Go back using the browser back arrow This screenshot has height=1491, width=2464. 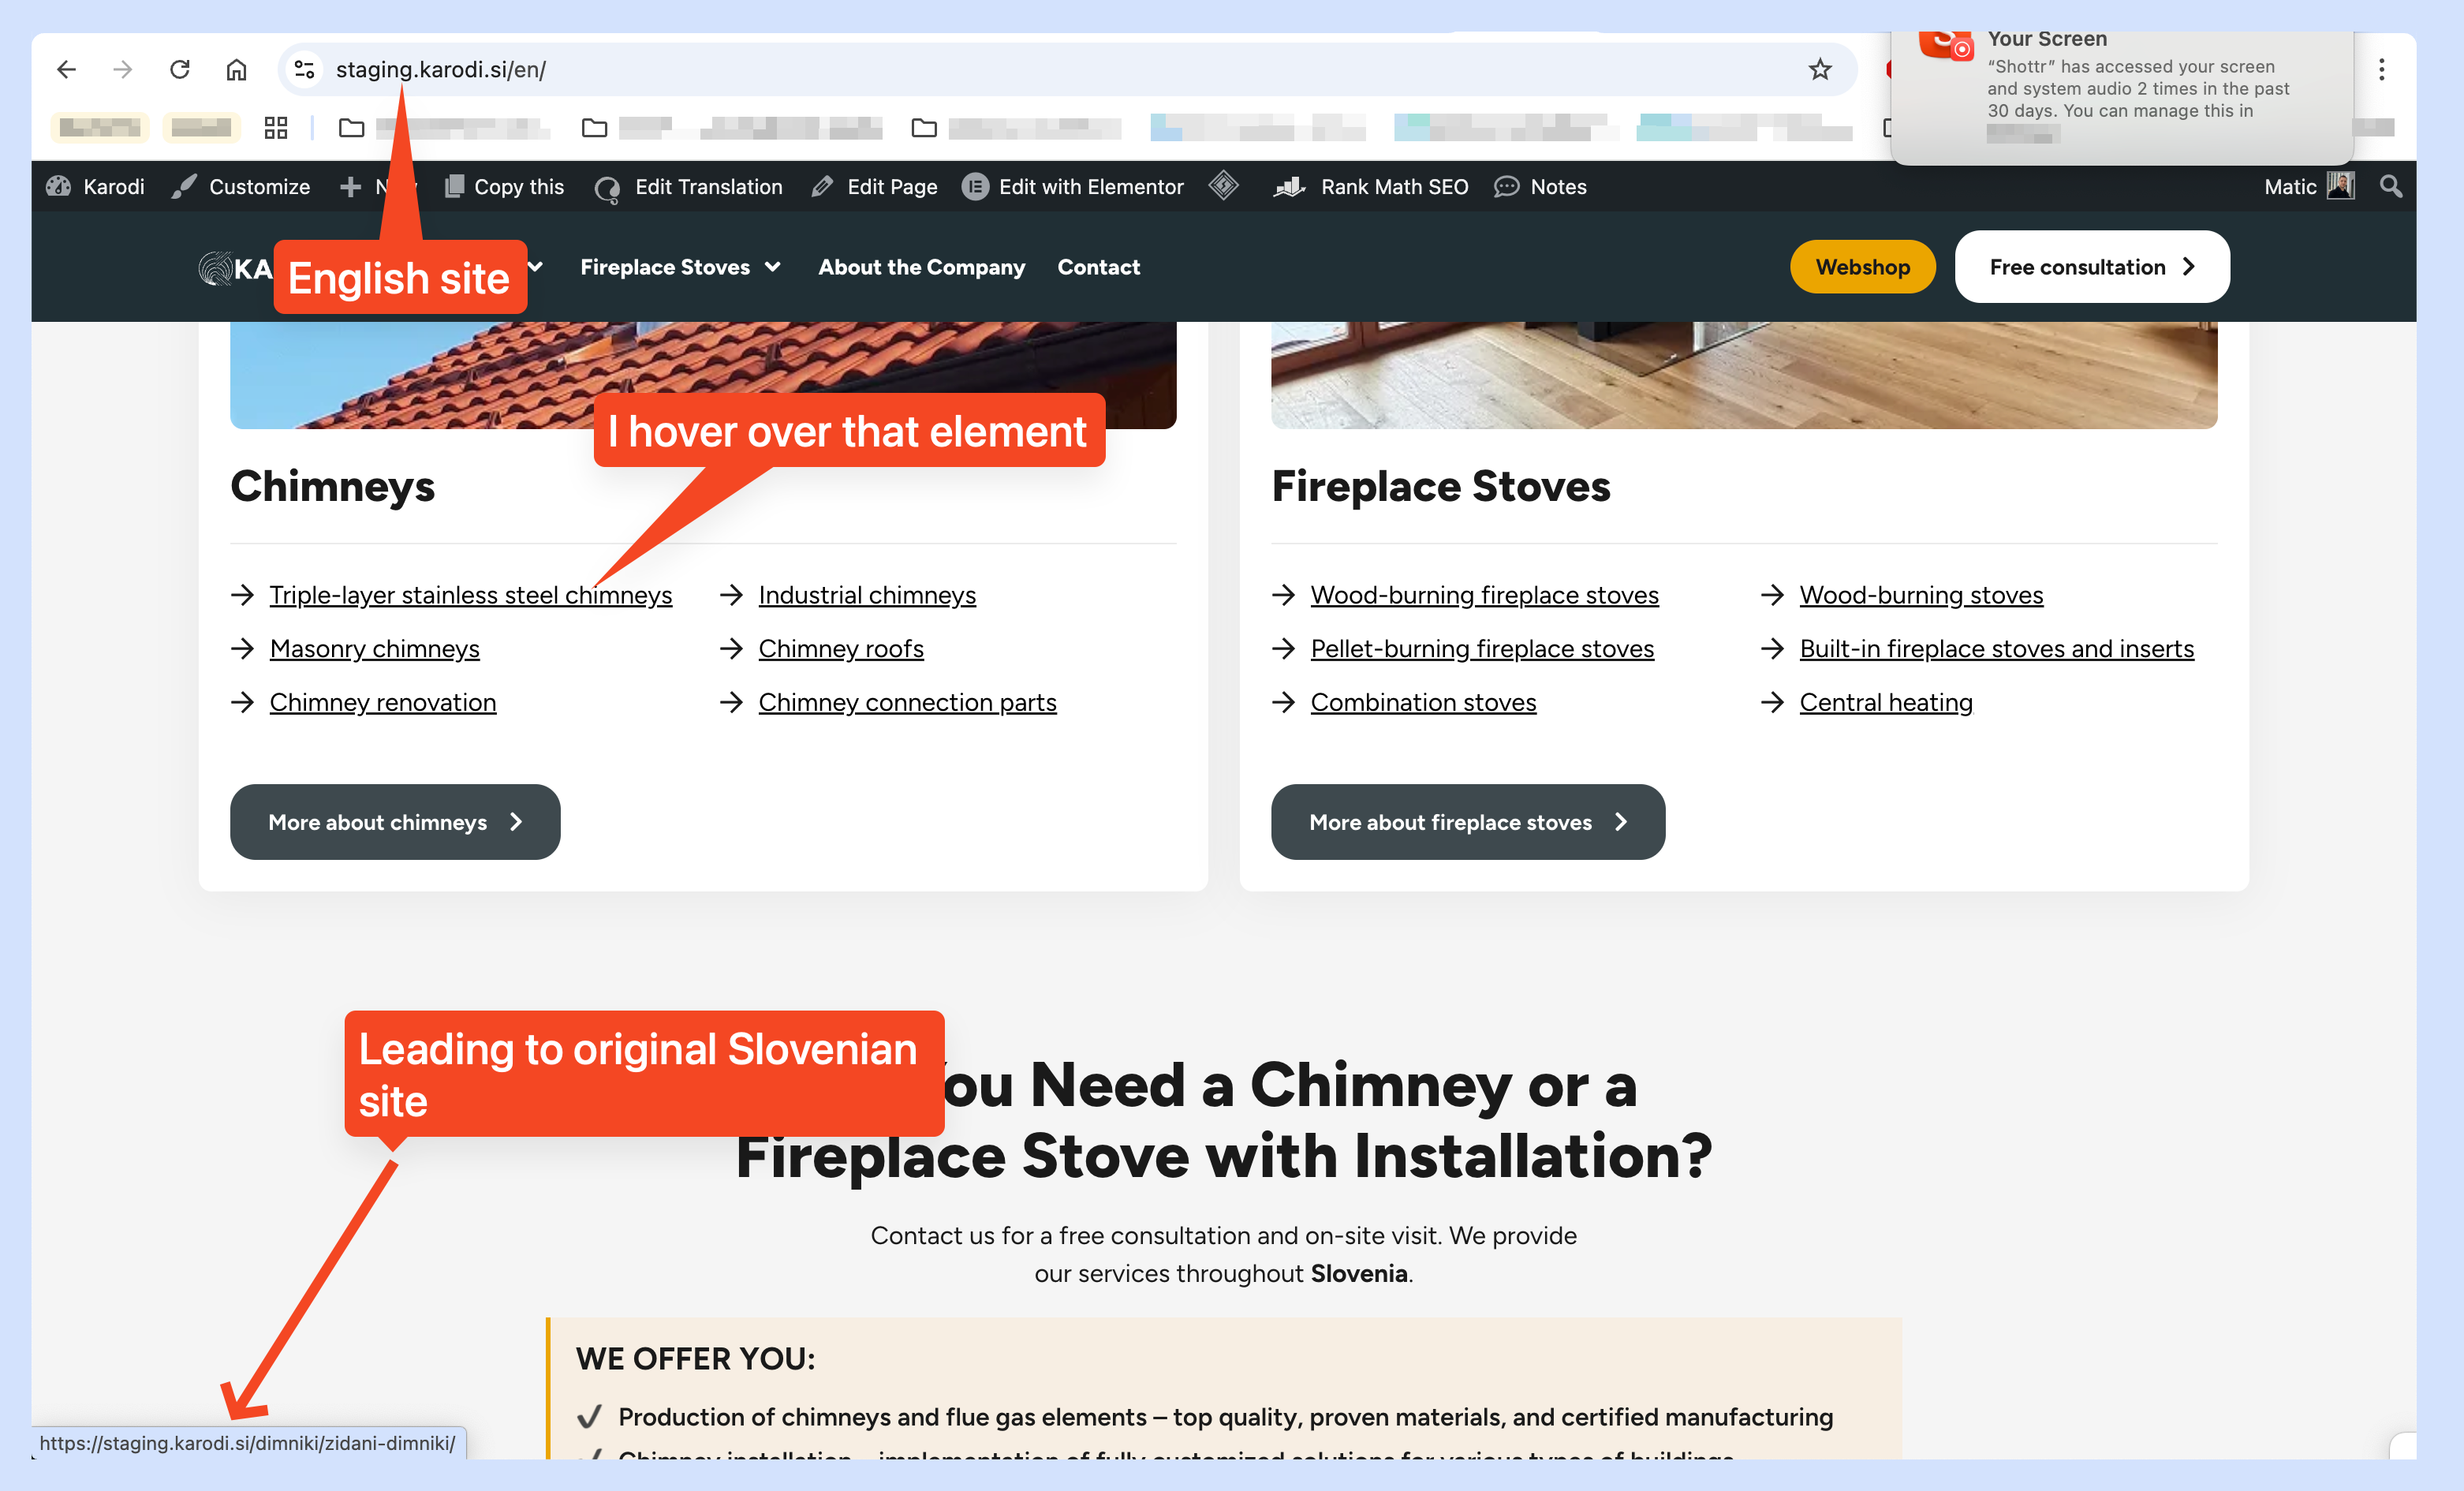(66, 69)
